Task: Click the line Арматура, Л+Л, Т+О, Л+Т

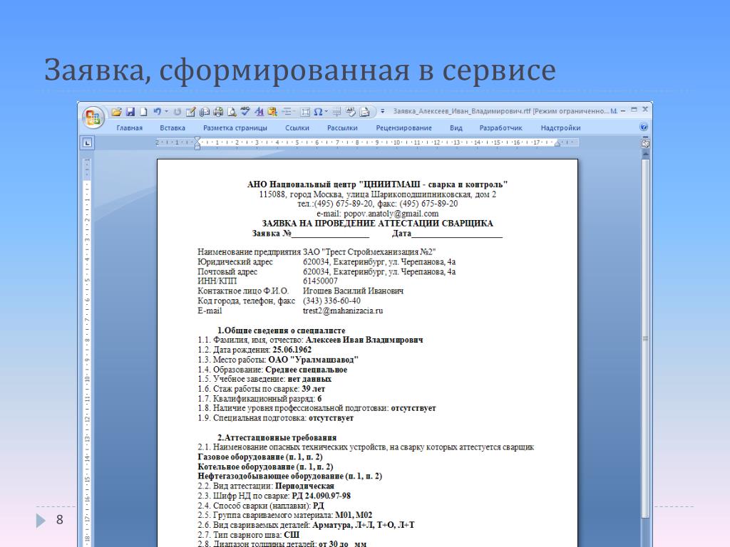Action: [x=363, y=525]
